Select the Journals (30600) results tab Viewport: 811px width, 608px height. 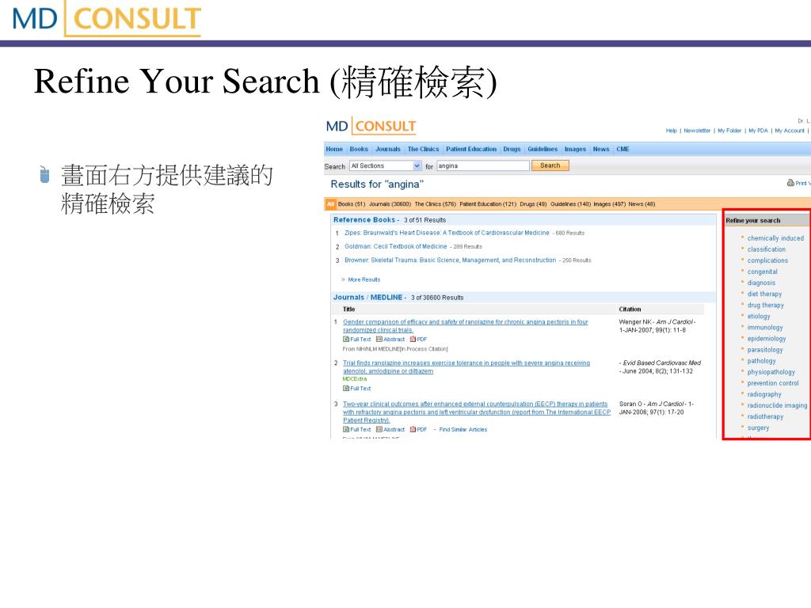[x=390, y=204]
